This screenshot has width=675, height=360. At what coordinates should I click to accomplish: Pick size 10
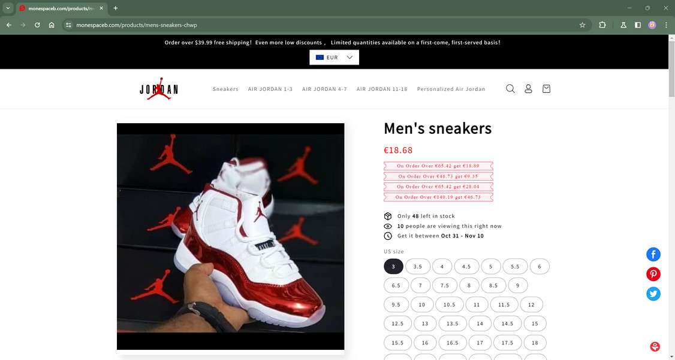(422, 304)
